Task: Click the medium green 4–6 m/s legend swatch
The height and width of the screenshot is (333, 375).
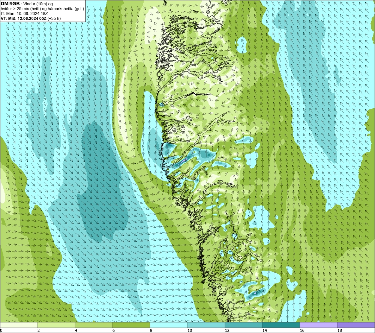Action: click(93, 325)
